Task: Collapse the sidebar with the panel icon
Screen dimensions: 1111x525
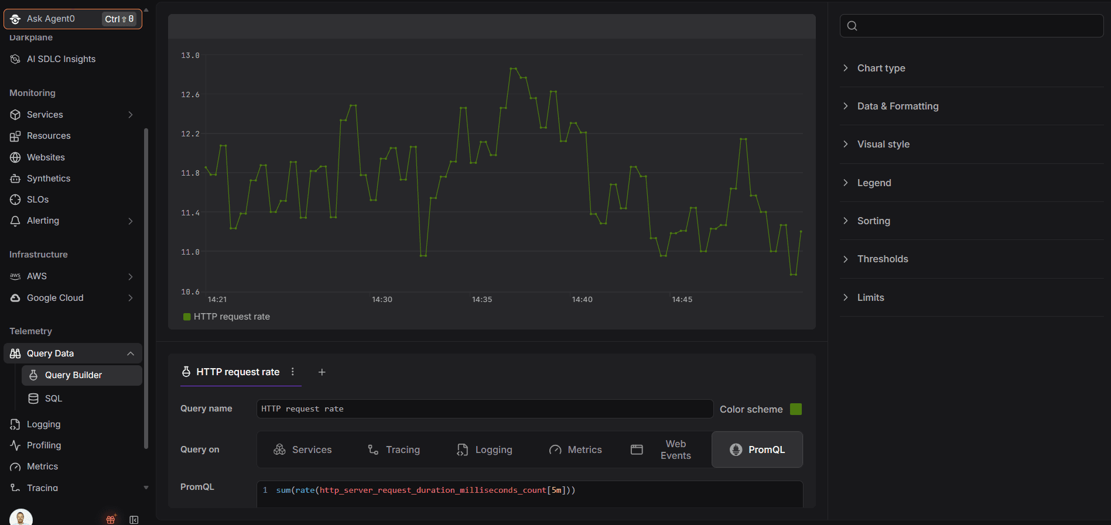Action: pyautogui.click(x=134, y=520)
